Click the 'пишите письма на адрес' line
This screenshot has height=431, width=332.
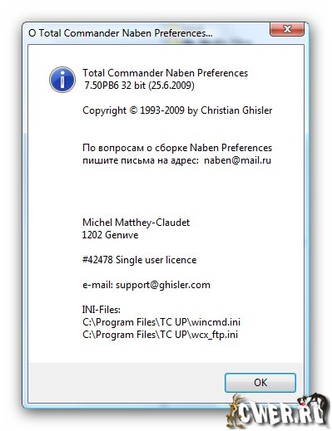141,160
